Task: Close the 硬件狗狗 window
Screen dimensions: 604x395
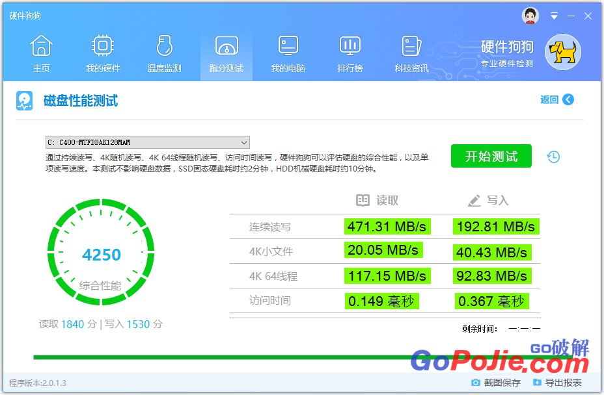Action: 588,16
